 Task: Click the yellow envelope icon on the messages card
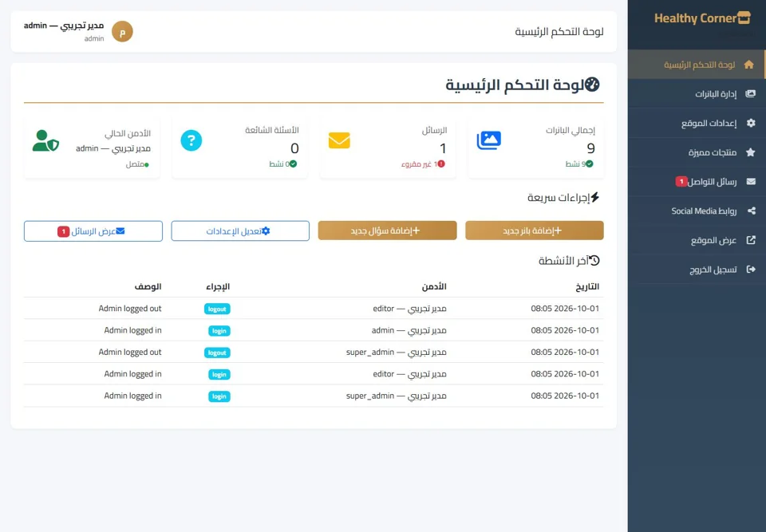coord(339,140)
